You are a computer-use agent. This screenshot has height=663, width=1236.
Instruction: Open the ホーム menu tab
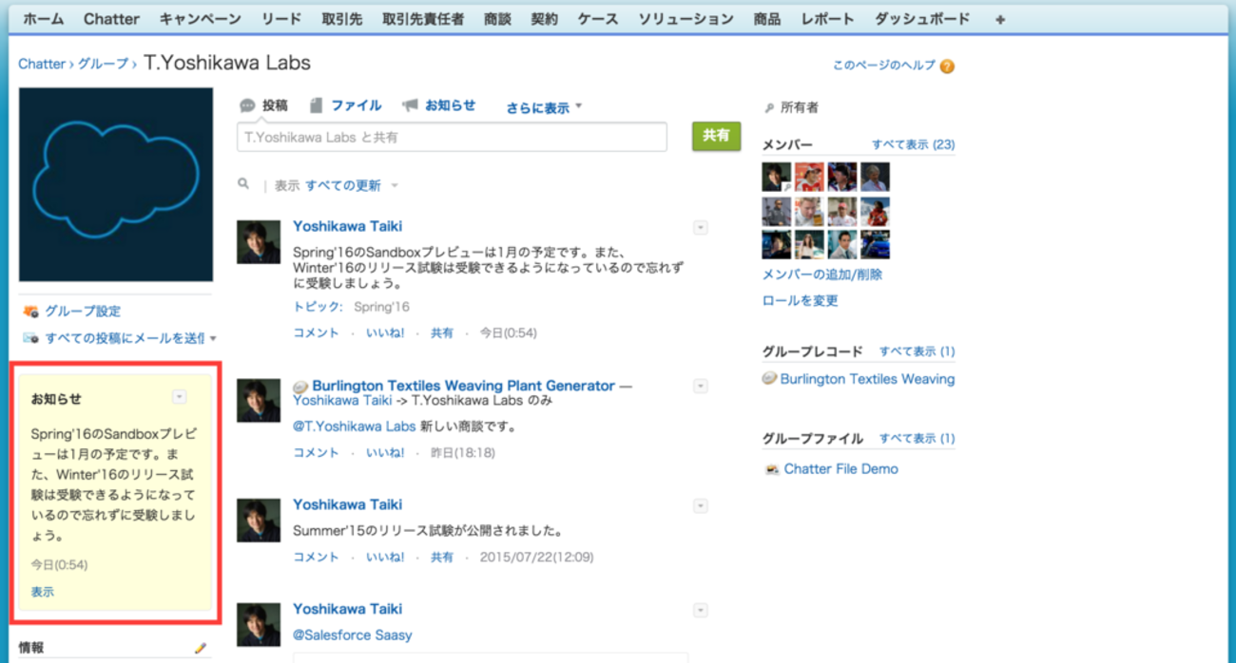click(43, 19)
